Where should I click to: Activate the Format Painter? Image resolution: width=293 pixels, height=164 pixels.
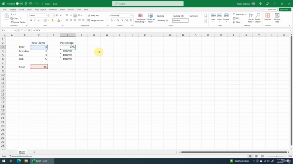click(x=18, y=22)
